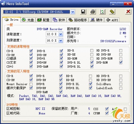Toggle the DVD-RAM read feature checkbox
134x124 pixels.
pyautogui.click(x=61, y=66)
